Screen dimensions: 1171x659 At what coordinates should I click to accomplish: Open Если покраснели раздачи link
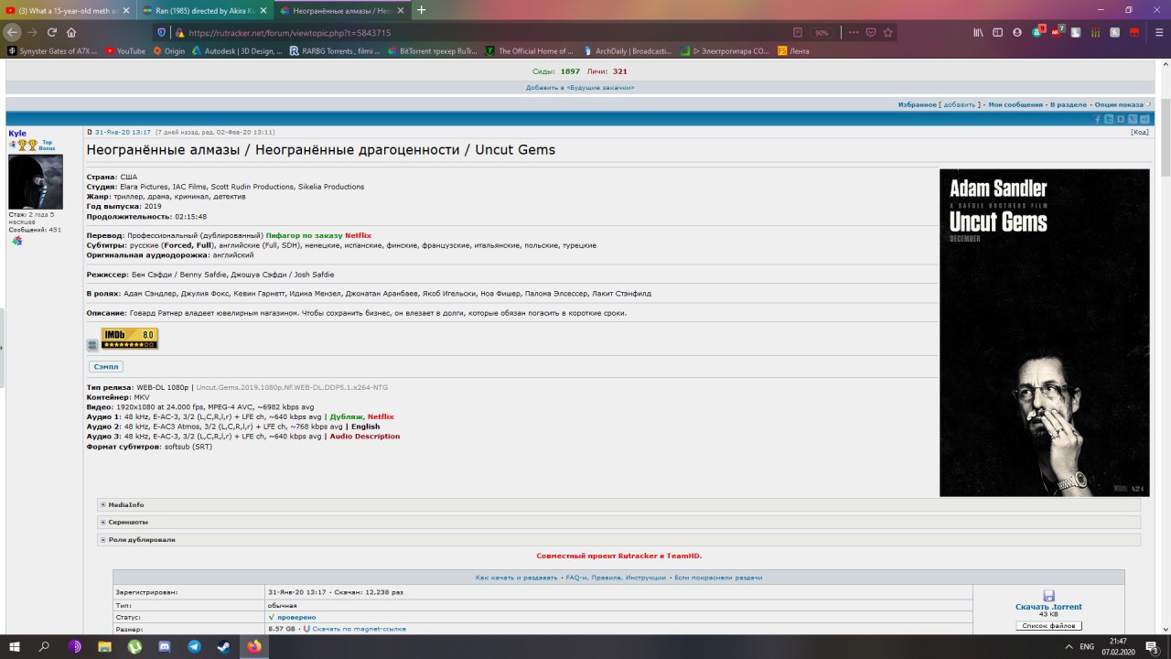click(718, 578)
